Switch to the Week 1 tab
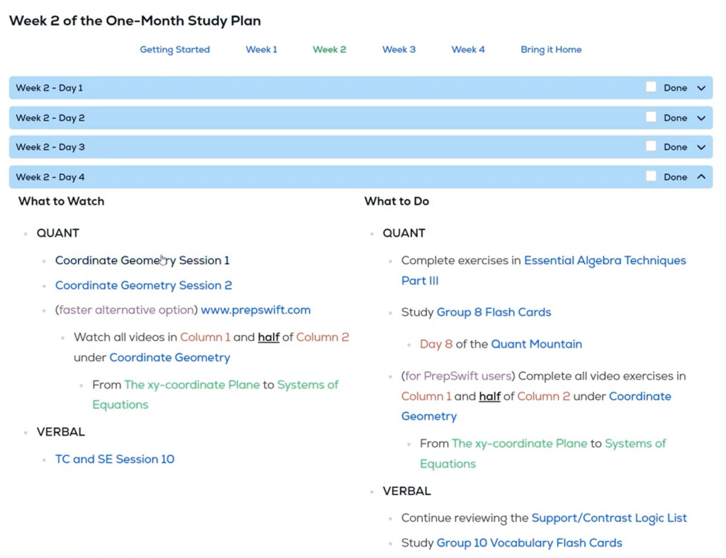The width and height of the screenshot is (726, 558). tap(262, 50)
